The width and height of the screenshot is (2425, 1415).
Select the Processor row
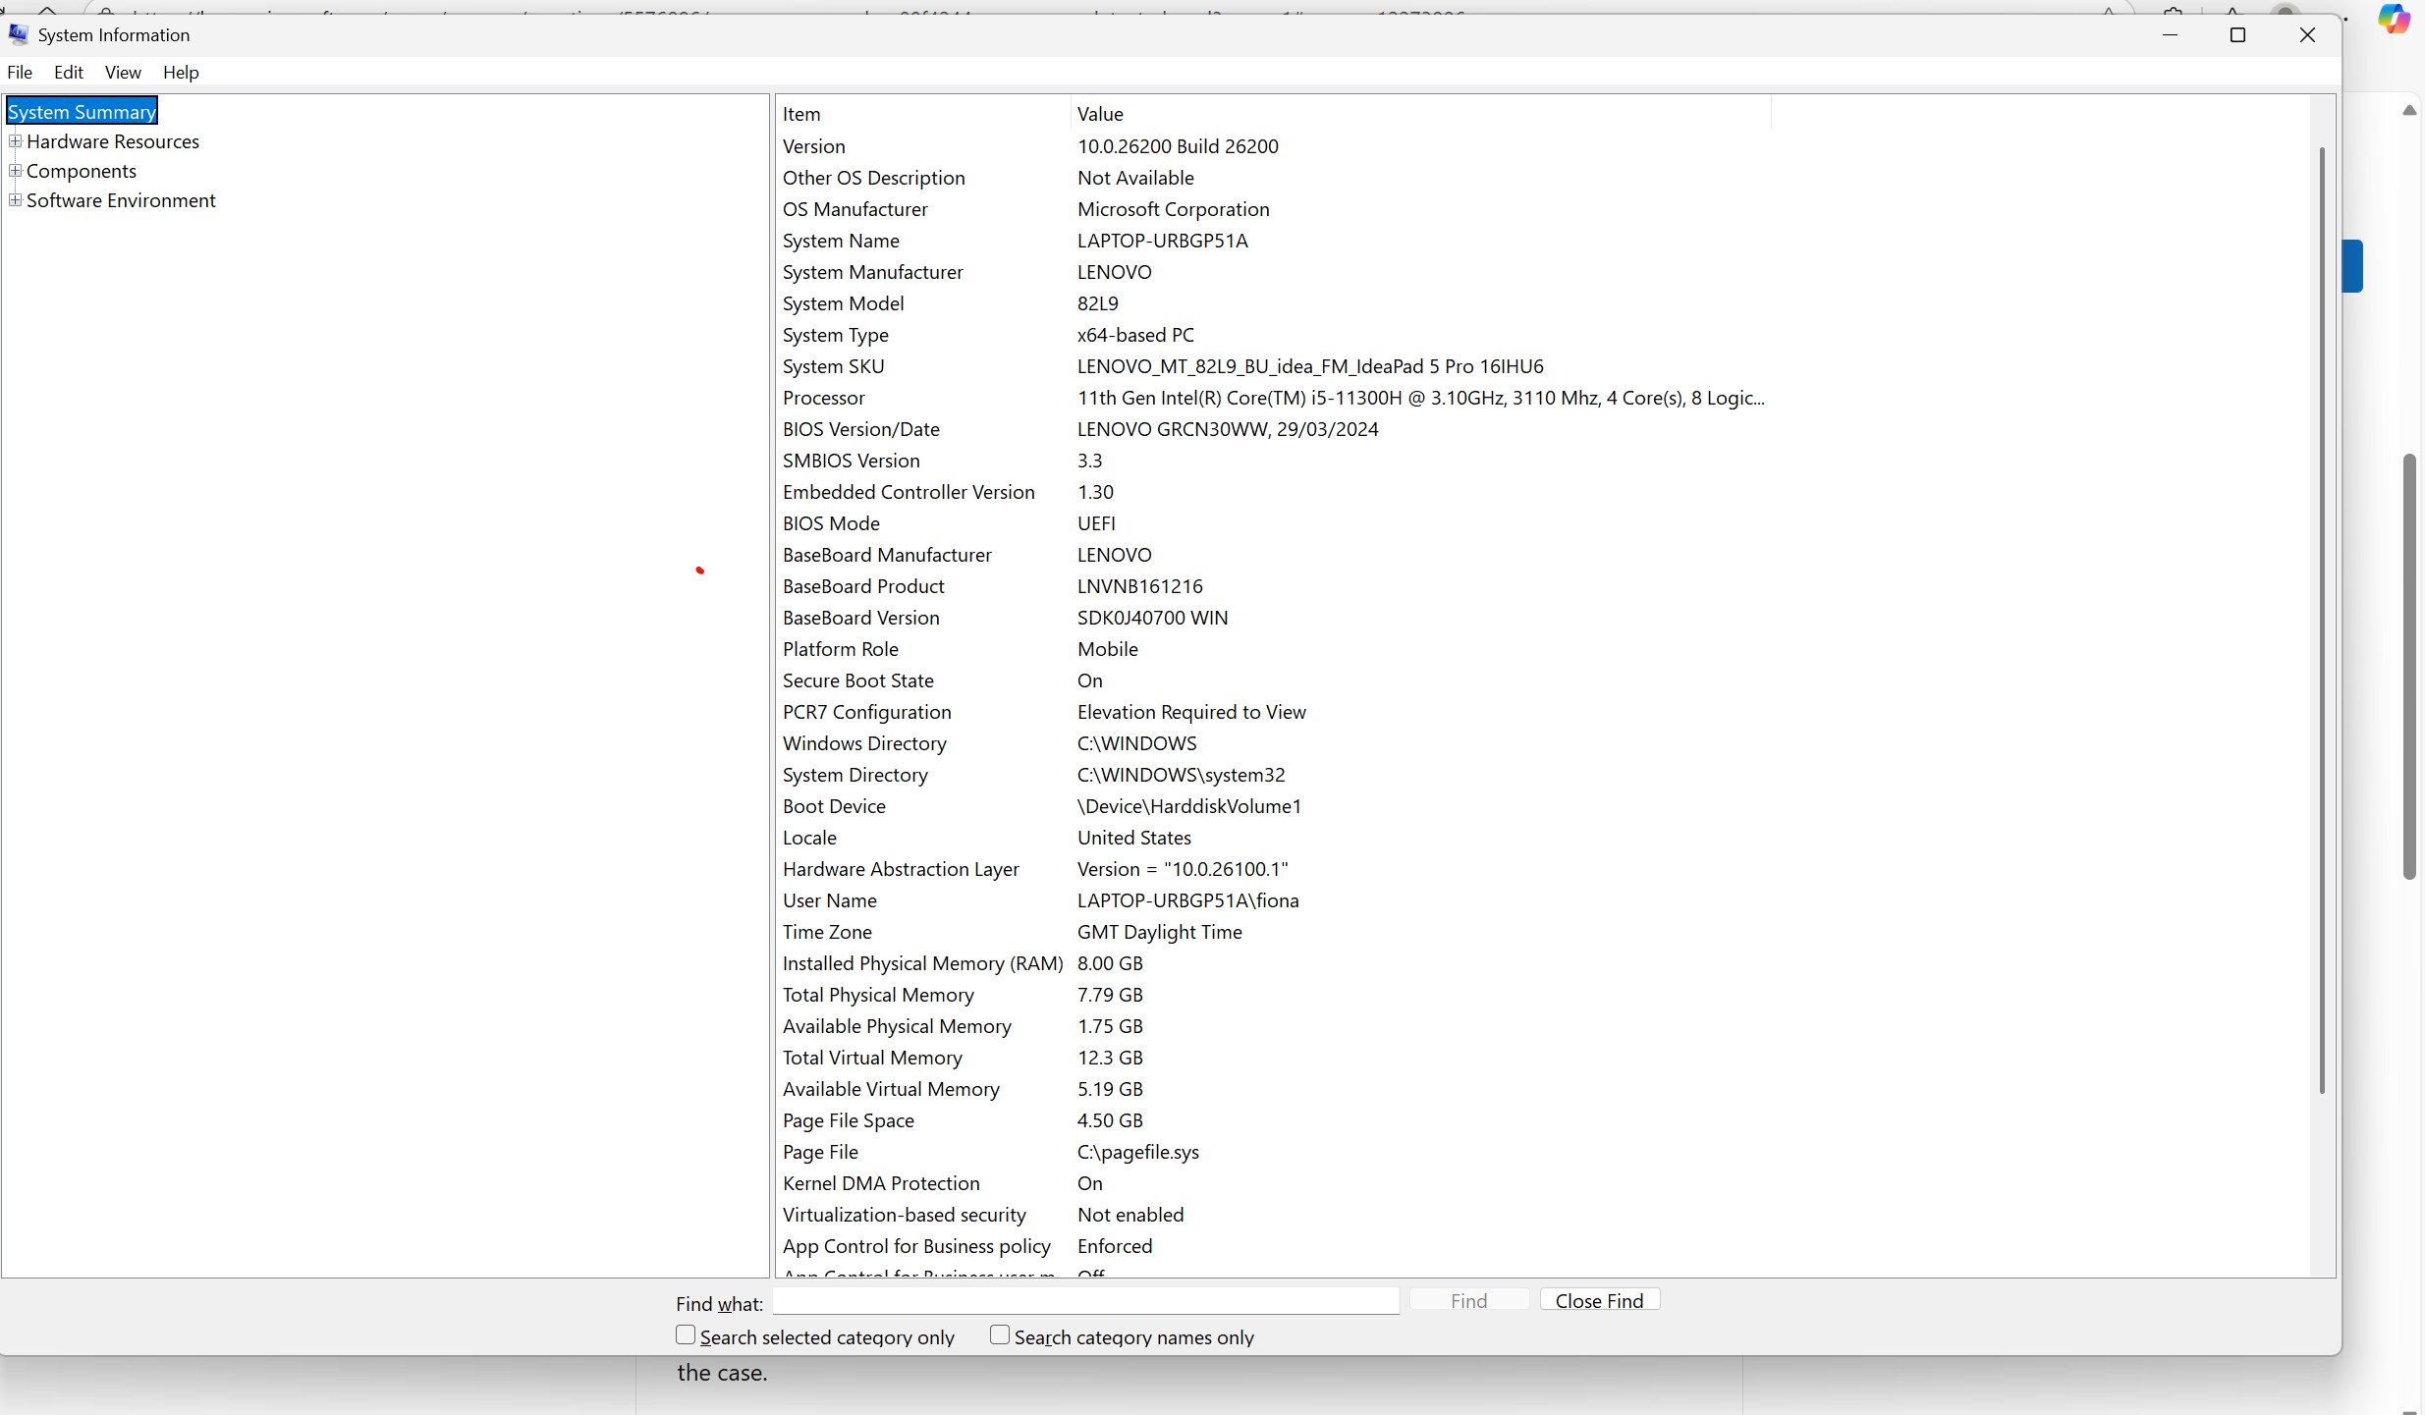[1274, 398]
